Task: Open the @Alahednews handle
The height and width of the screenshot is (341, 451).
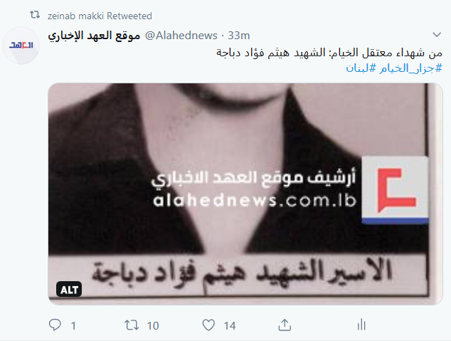Action: 181,36
